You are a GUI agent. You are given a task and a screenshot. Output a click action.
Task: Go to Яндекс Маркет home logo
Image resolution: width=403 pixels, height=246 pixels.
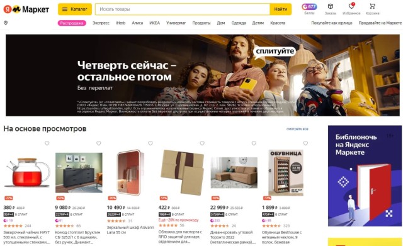tap(26, 9)
